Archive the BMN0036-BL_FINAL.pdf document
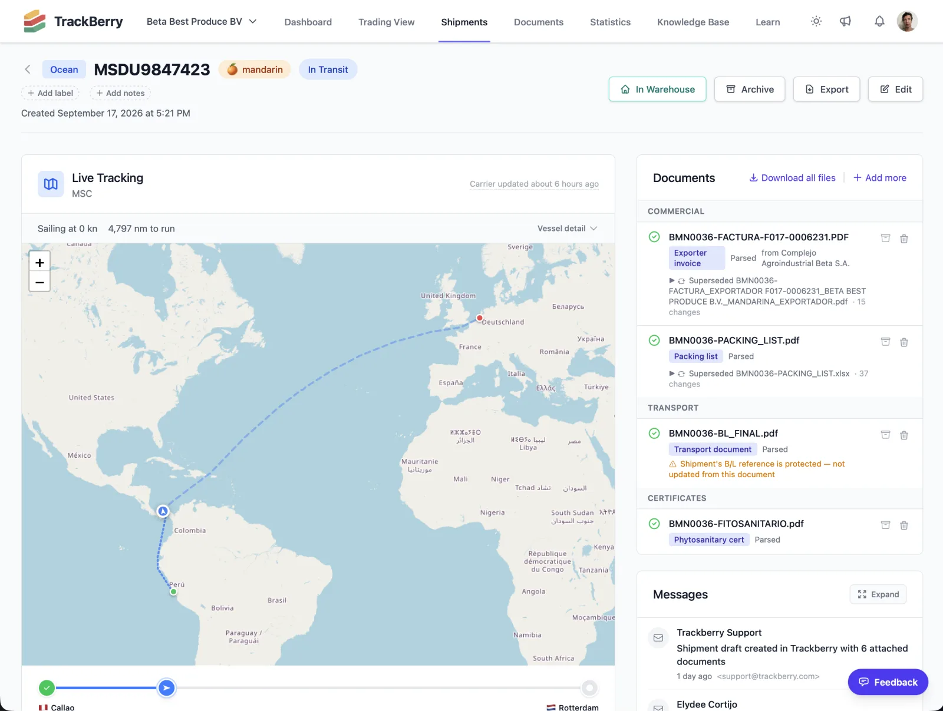The height and width of the screenshot is (711, 943). tap(885, 435)
